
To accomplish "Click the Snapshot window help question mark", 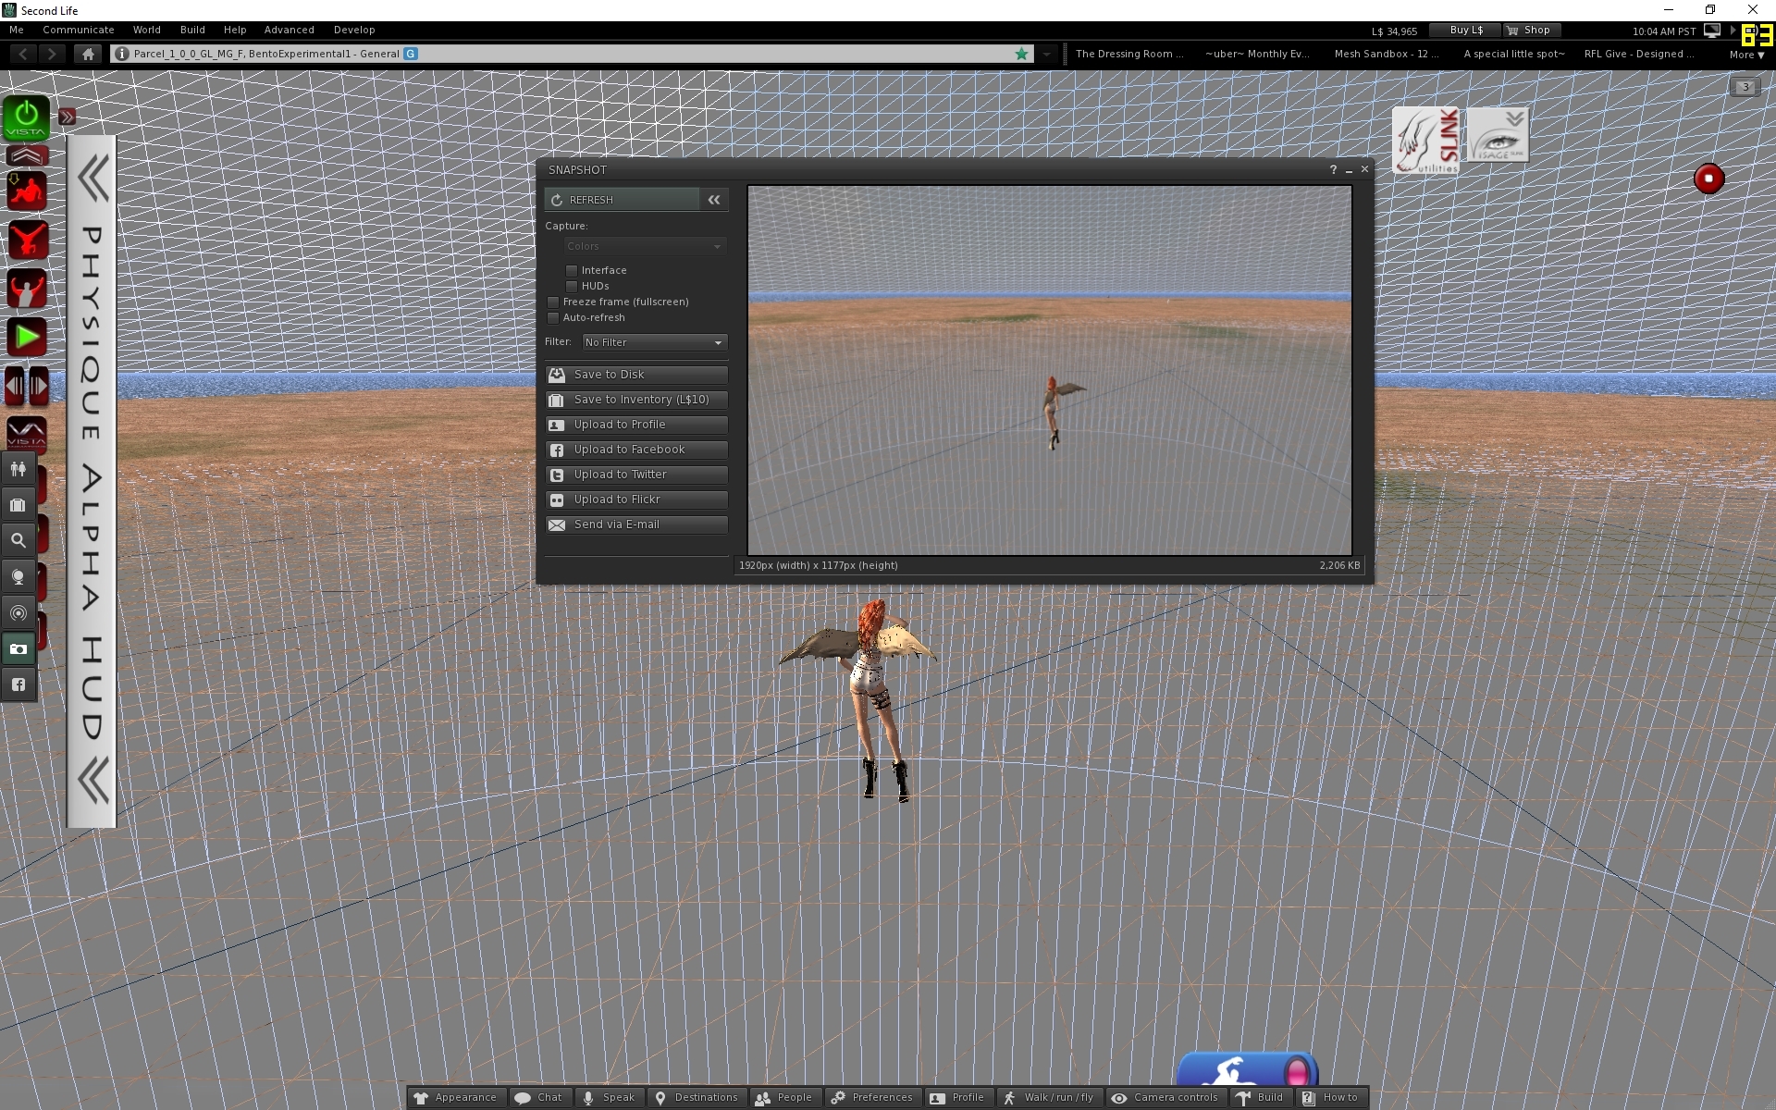I will (1333, 169).
